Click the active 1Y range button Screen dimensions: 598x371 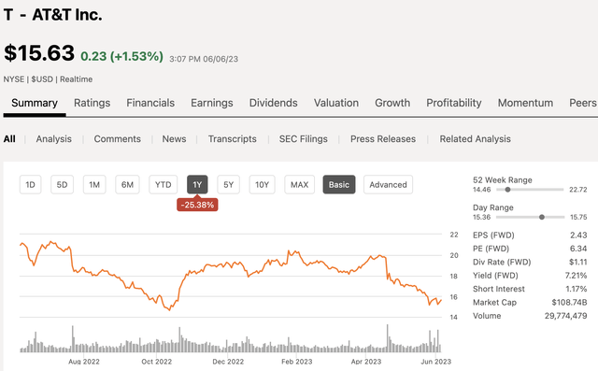(197, 184)
